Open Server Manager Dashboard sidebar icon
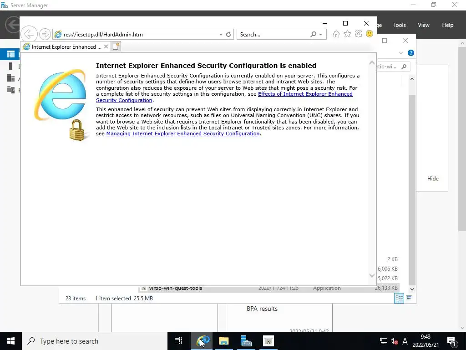The height and width of the screenshot is (350, 466). 11,54
